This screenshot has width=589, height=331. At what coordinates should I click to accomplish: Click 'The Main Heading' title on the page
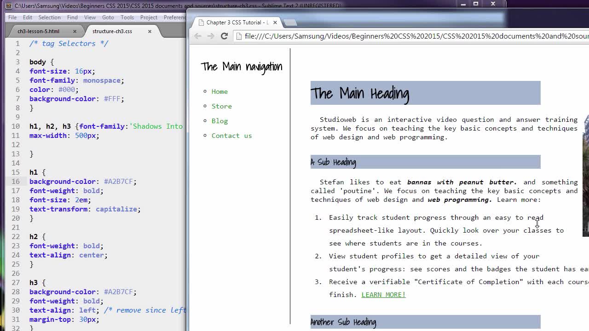360,93
